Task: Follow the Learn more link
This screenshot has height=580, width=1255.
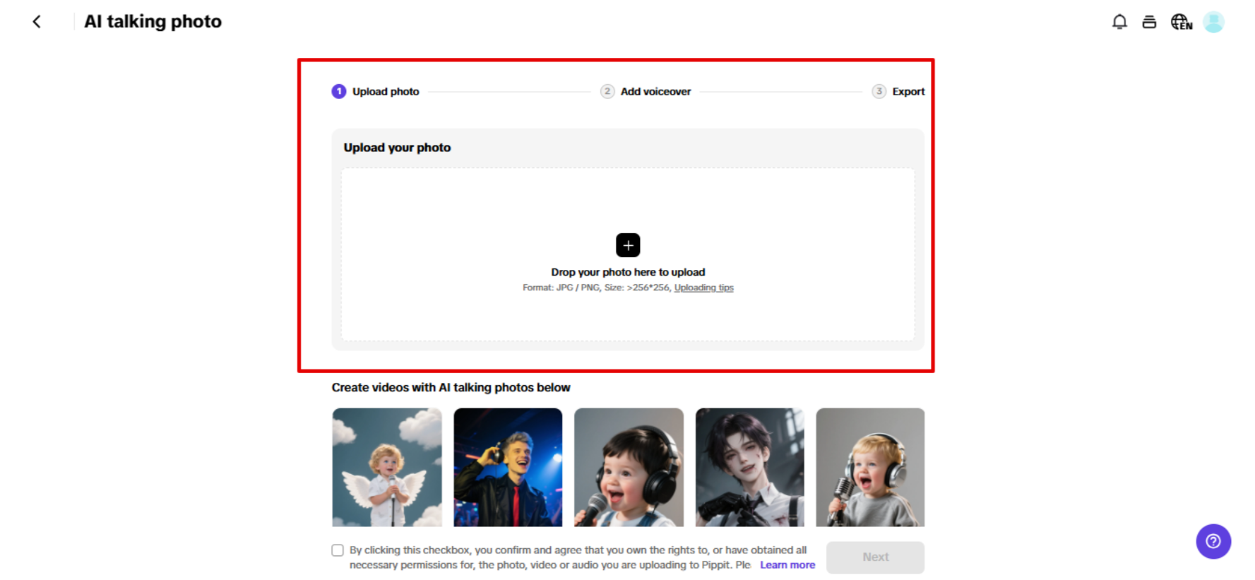Action: [787, 565]
